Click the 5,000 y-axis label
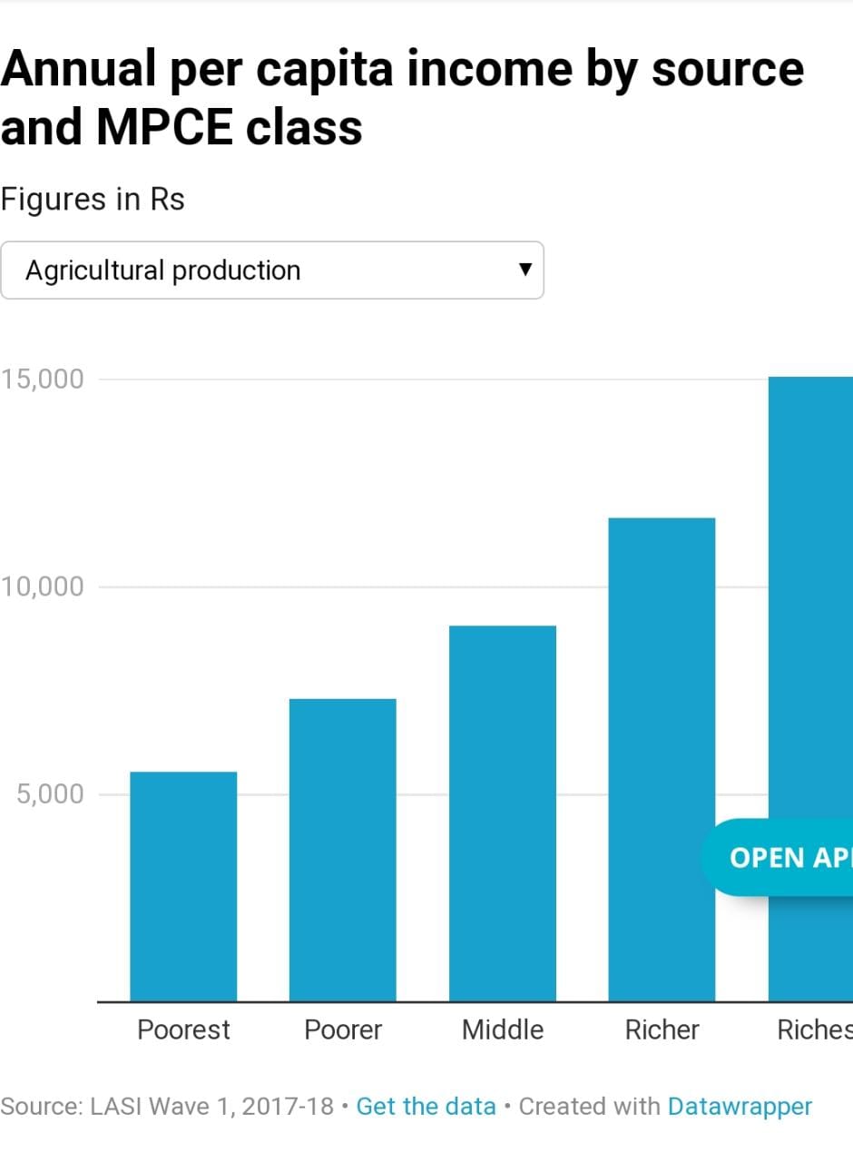 [49, 795]
